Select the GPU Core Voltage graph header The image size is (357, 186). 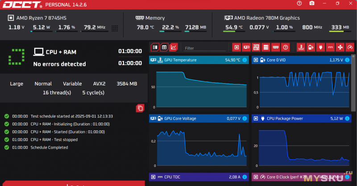point(199,118)
